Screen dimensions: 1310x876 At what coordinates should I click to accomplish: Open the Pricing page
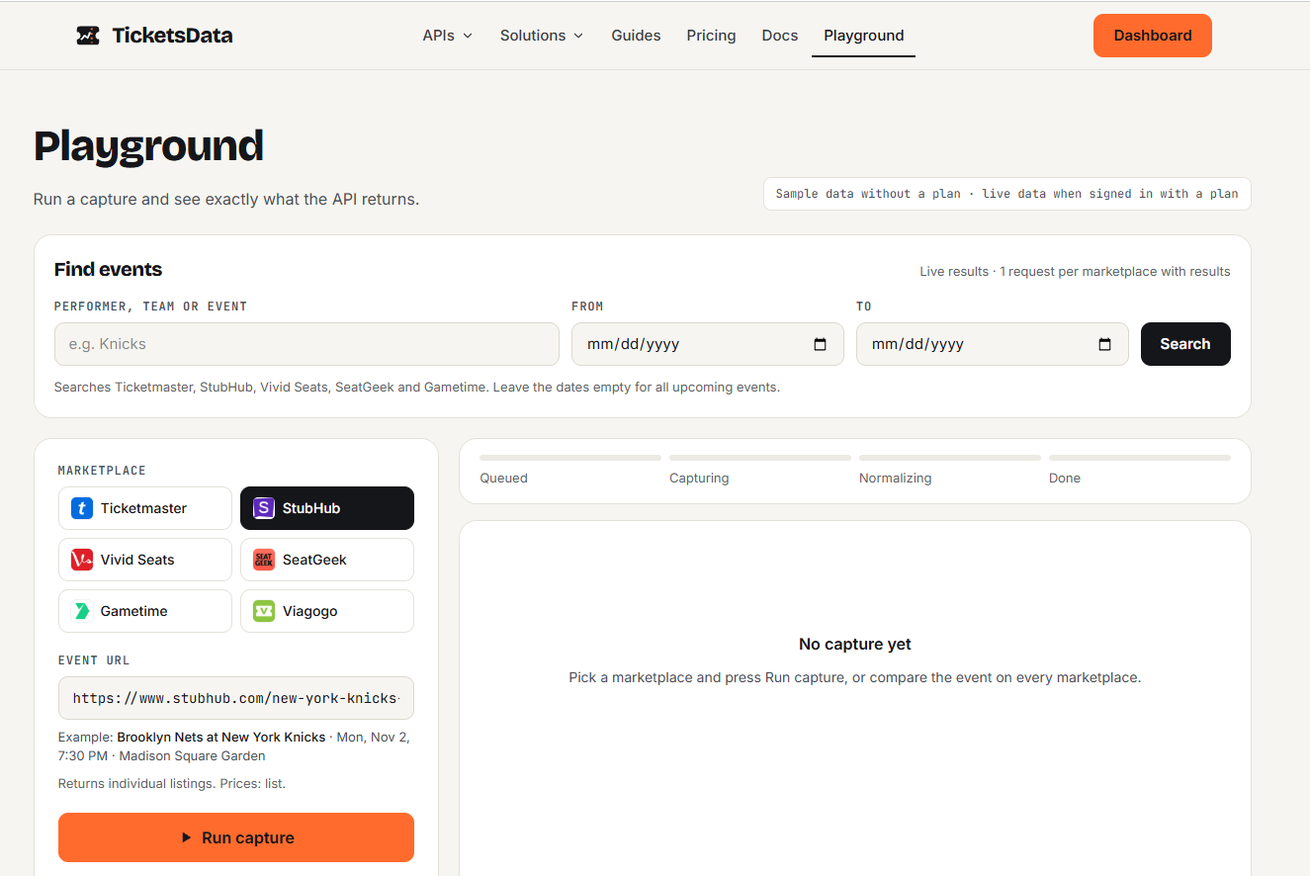[711, 36]
